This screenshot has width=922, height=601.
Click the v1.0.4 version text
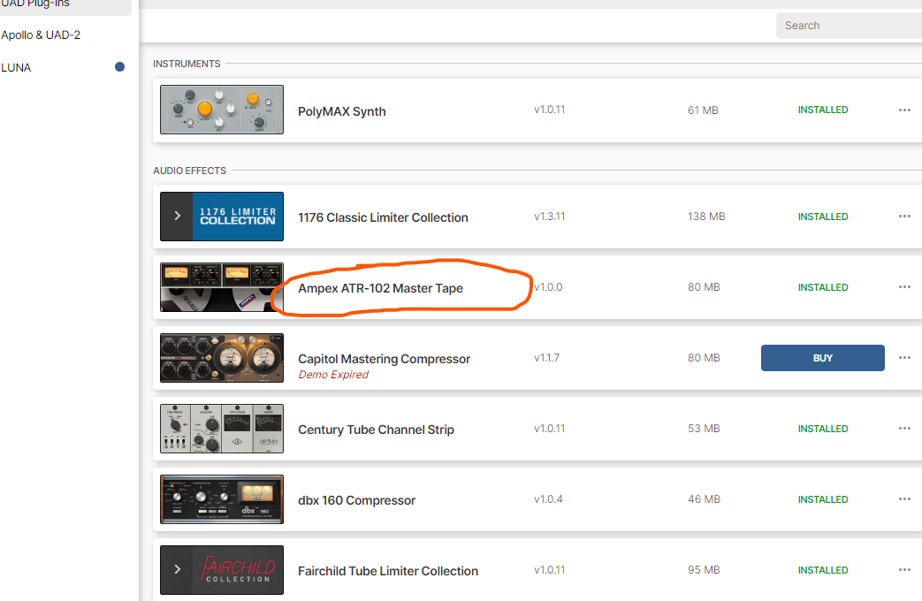click(x=548, y=499)
